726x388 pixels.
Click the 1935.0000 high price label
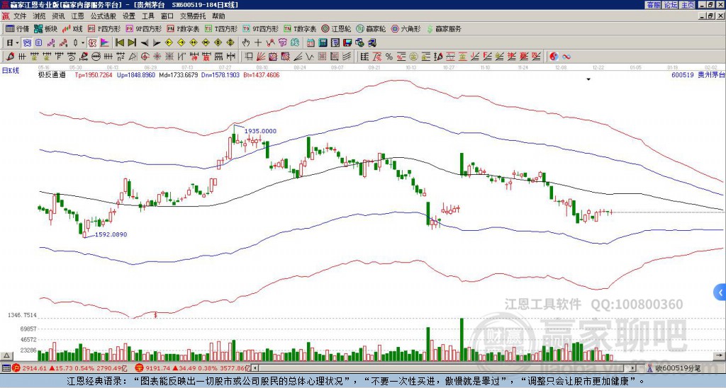pyautogui.click(x=261, y=131)
